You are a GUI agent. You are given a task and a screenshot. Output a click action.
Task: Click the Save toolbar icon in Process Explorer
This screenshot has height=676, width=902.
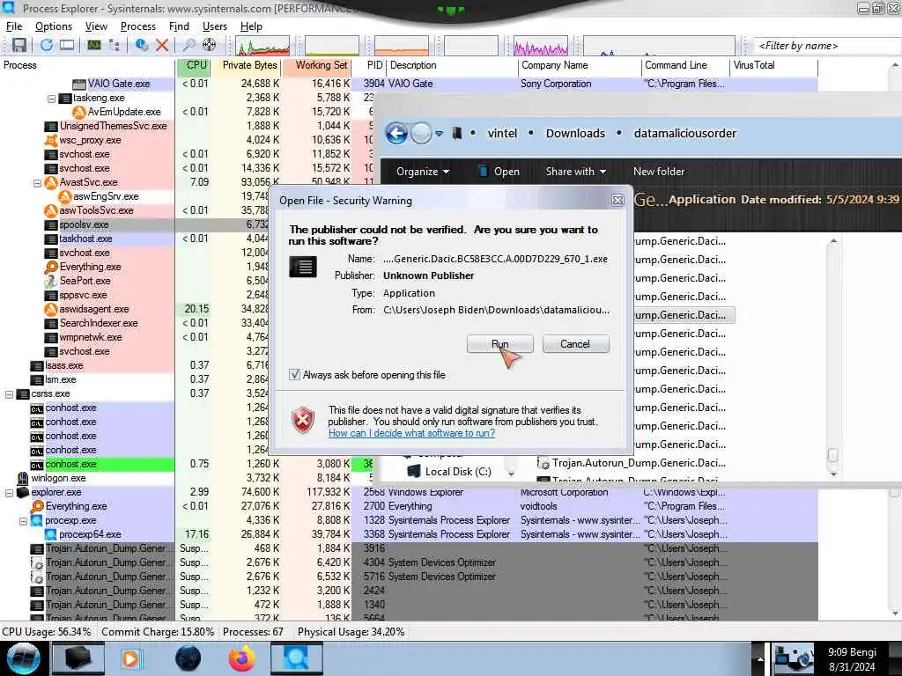click(19, 45)
